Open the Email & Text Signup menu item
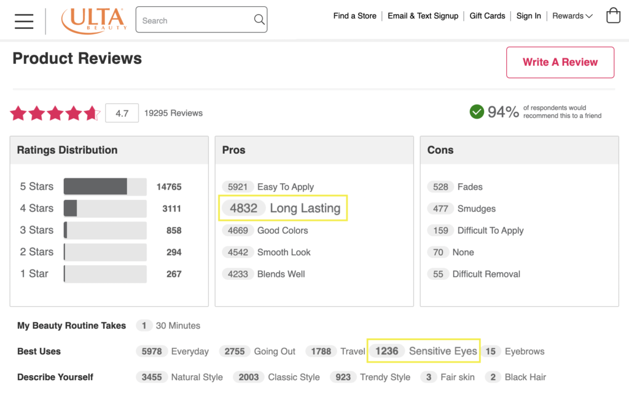 click(x=423, y=16)
